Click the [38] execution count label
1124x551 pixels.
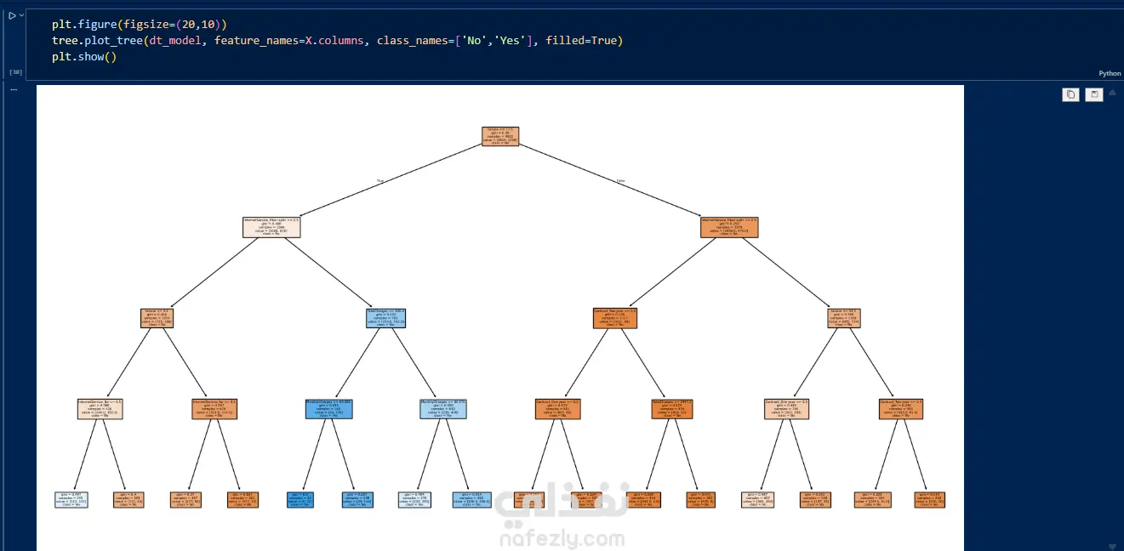click(15, 73)
